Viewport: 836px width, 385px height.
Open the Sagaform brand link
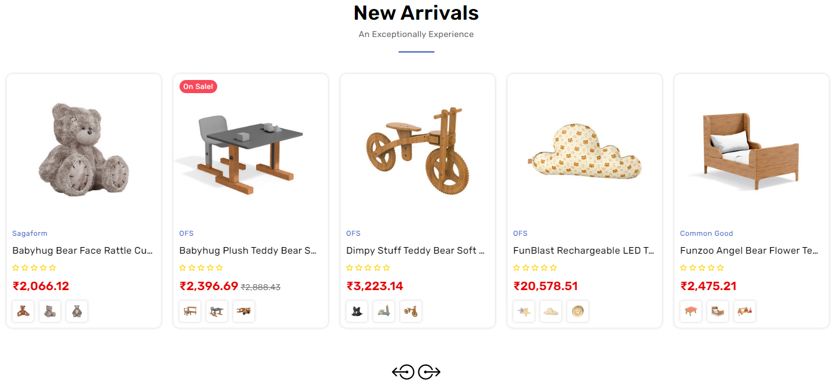[x=30, y=233]
